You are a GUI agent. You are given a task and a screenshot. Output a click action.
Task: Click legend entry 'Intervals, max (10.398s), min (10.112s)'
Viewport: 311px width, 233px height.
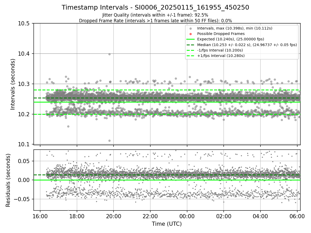pos(235,28)
